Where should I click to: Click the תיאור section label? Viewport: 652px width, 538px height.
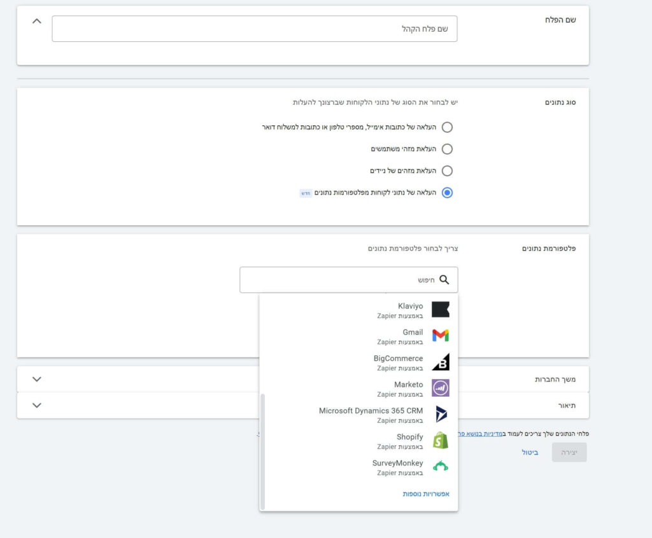click(567, 406)
